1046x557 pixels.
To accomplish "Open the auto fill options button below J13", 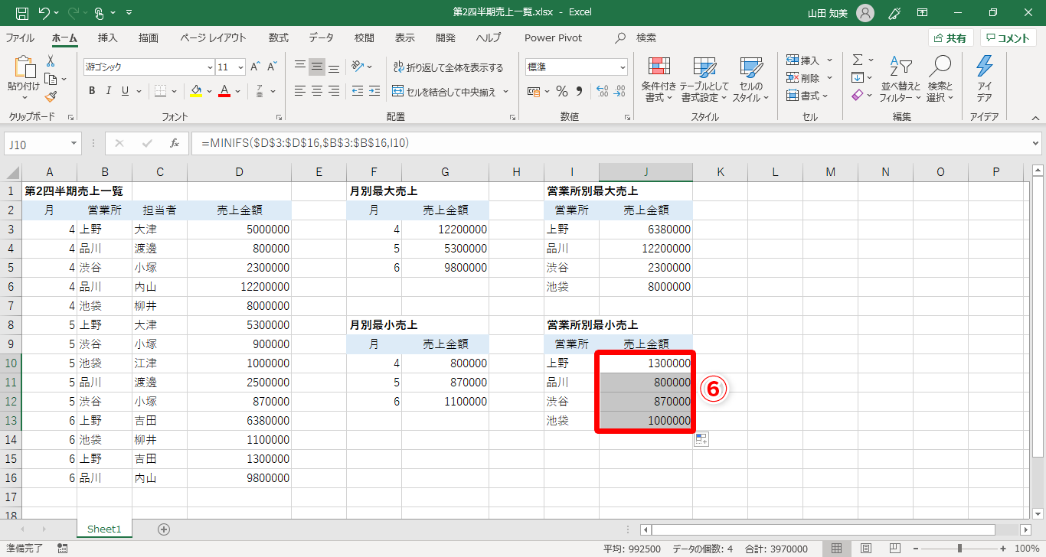I will coord(701,439).
